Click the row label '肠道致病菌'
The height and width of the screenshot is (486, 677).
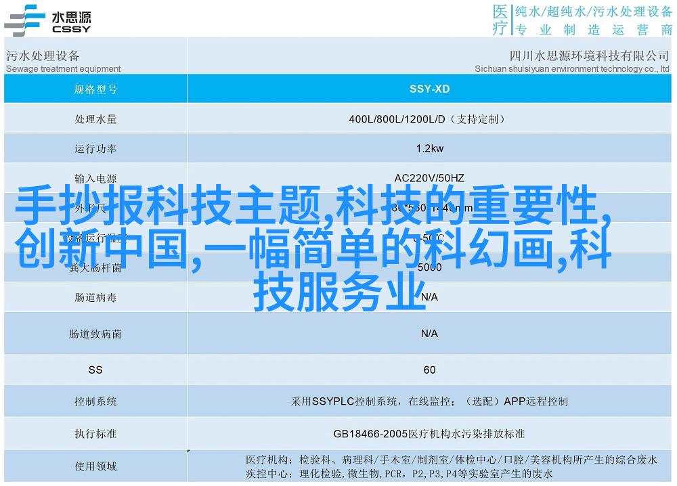tap(95, 334)
